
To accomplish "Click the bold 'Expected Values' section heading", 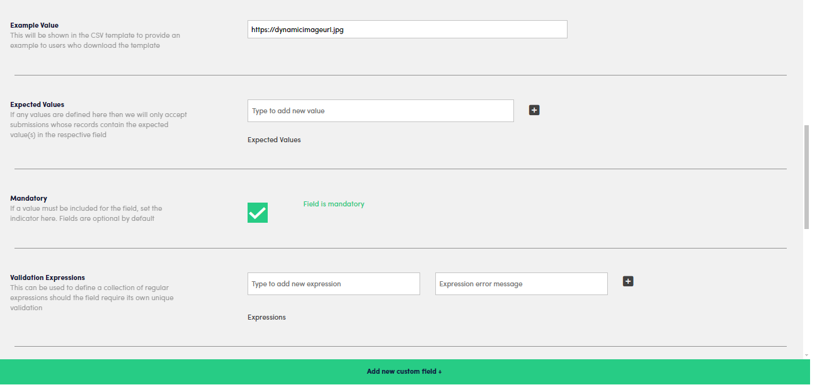I will coord(37,104).
